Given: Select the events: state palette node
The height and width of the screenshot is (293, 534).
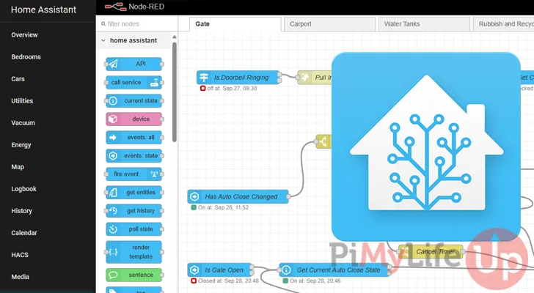Looking at the screenshot, I should point(133,156).
